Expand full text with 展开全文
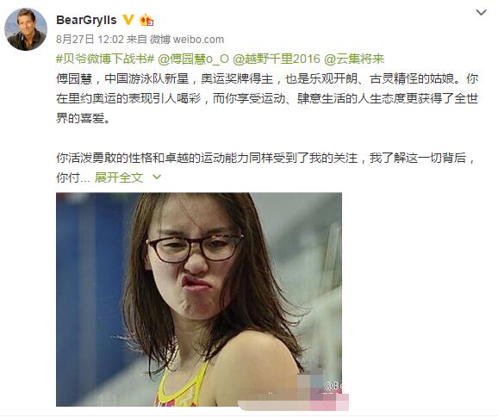This screenshot has width=498, height=417. [x=119, y=177]
